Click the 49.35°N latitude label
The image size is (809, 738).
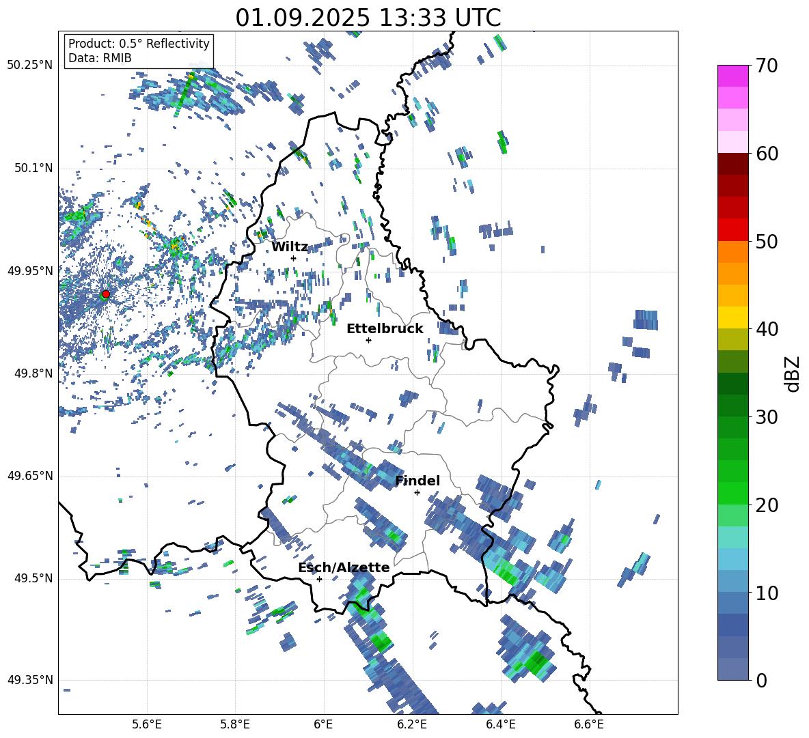30,680
